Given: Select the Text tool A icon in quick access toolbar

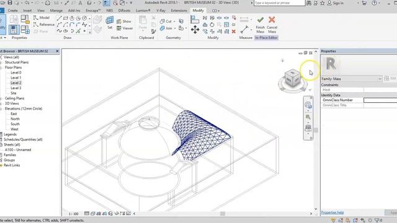Looking at the screenshot, I should point(80,3).
